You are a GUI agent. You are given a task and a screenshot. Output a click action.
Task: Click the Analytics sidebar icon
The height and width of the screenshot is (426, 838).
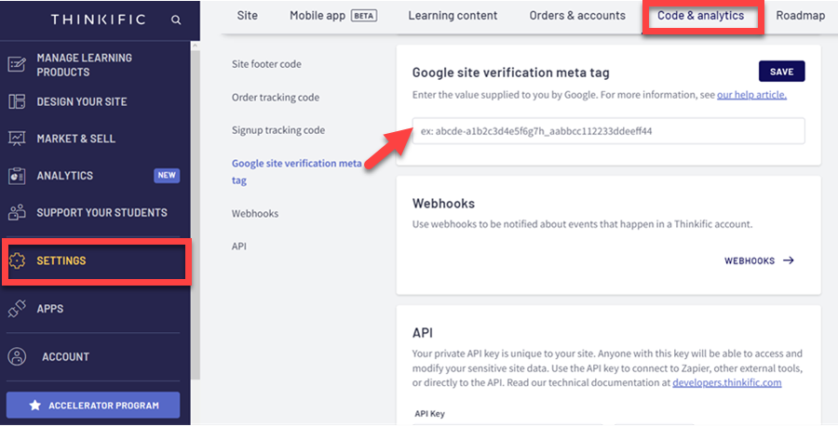pos(16,176)
